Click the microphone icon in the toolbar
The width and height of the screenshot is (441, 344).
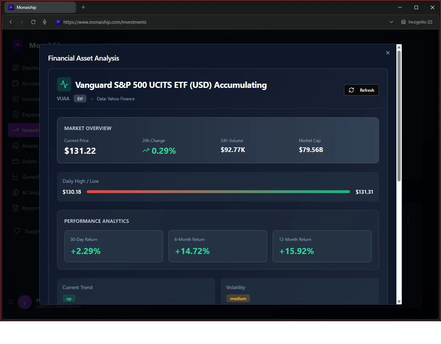click(45, 22)
